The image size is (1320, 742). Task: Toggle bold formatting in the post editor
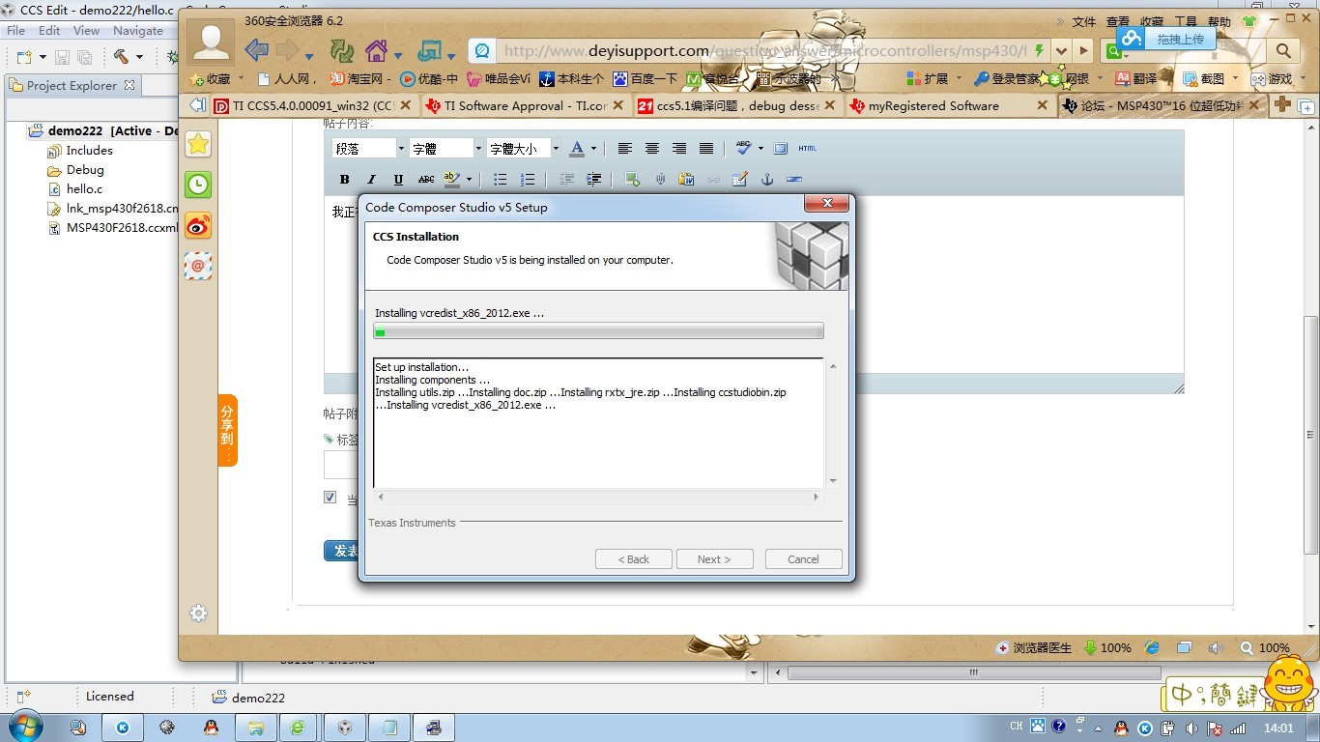(345, 180)
